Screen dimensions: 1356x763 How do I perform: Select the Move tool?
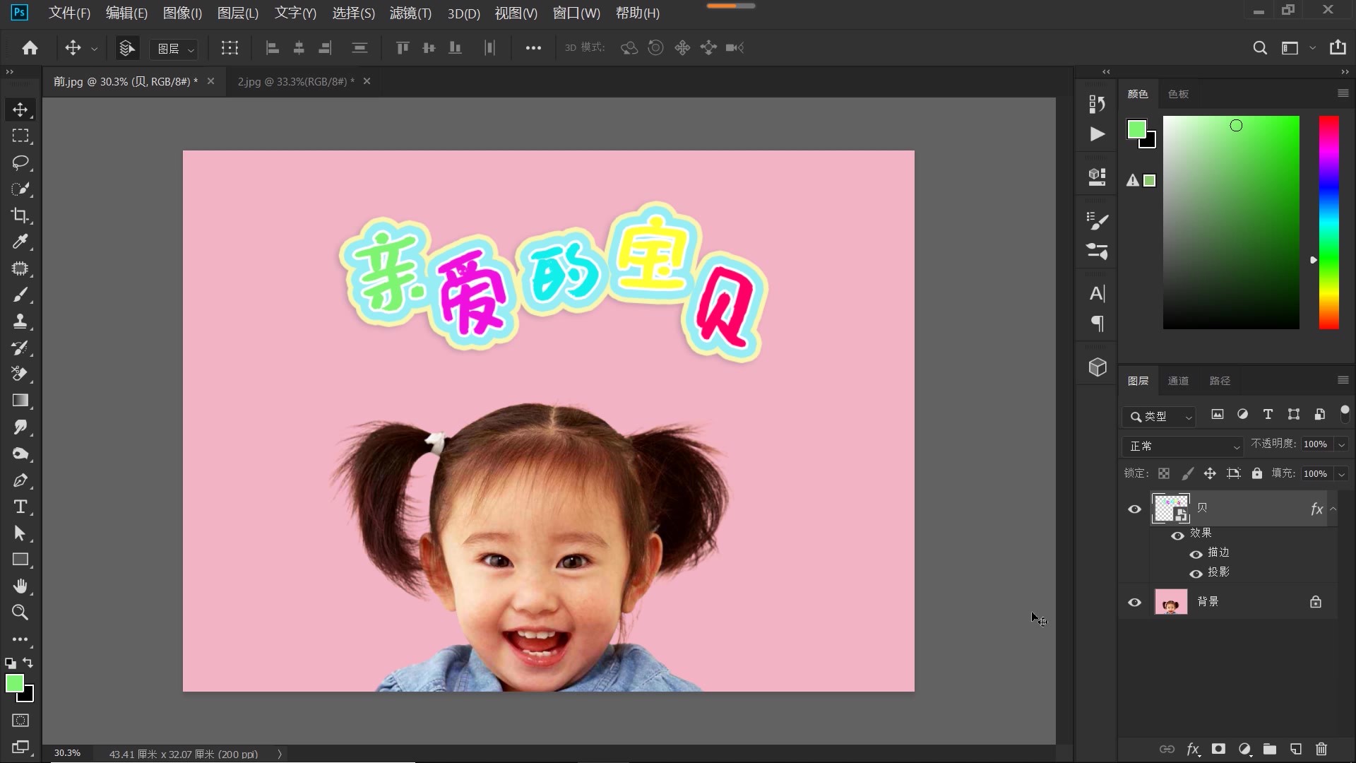(x=20, y=110)
